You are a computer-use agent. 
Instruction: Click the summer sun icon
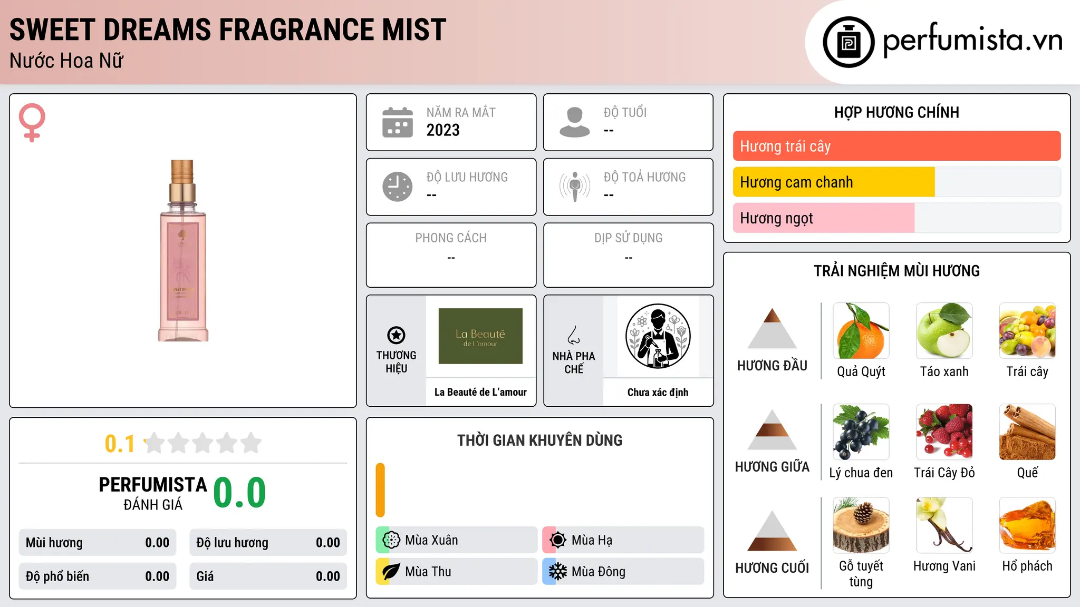(558, 540)
